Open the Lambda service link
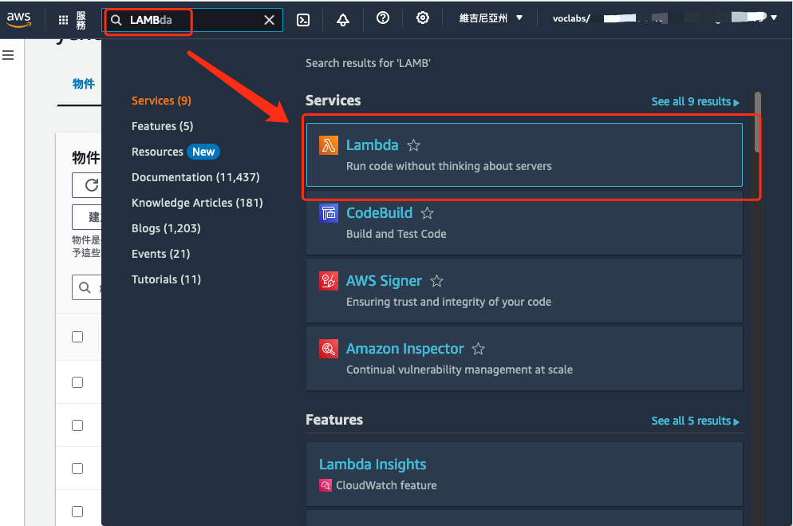This screenshot has height=526, width=793. tap(373, 145)
